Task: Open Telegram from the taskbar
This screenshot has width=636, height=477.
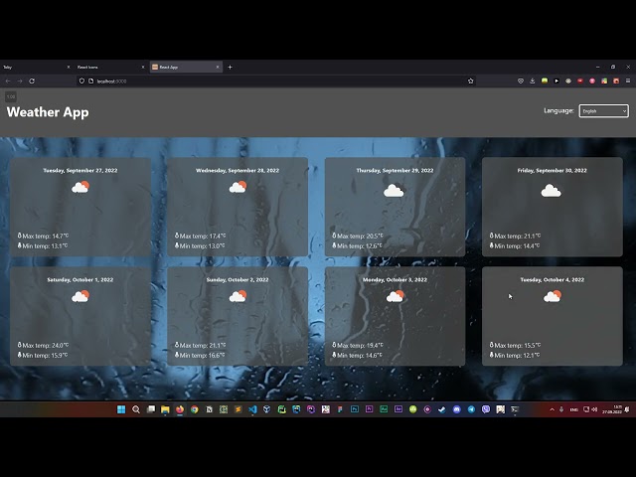Action: click(x=471, y=409)
